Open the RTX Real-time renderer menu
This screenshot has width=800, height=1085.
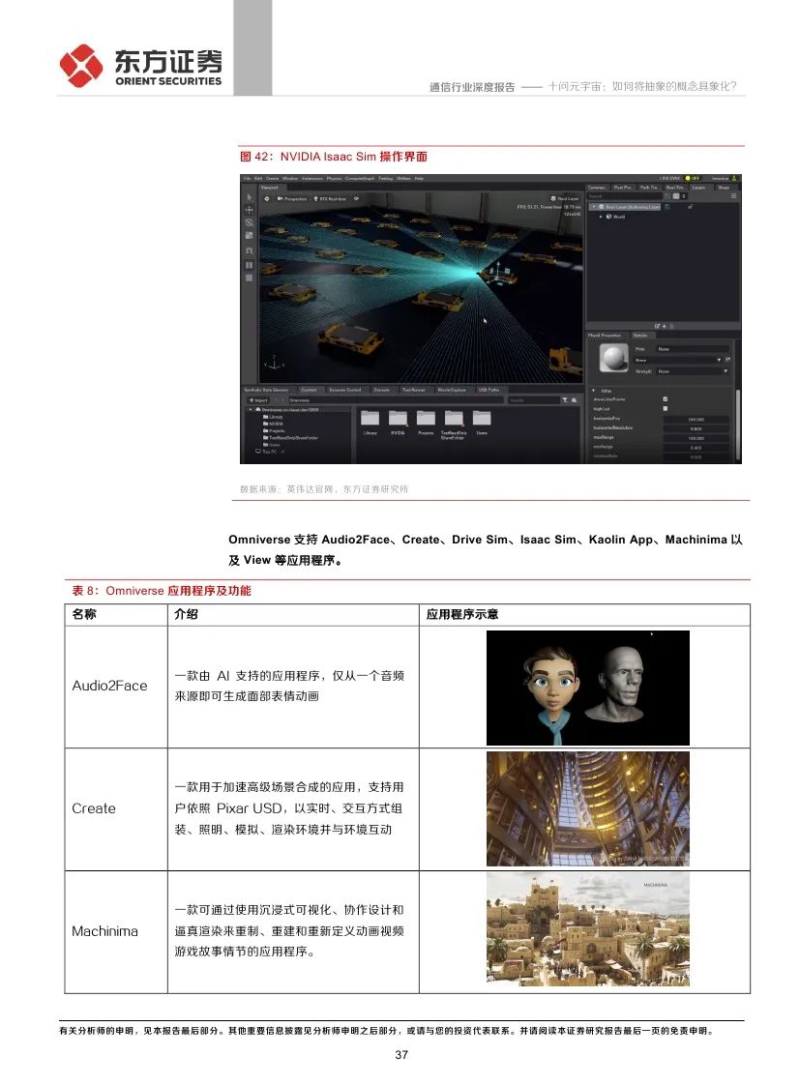(x=330, y=198)
